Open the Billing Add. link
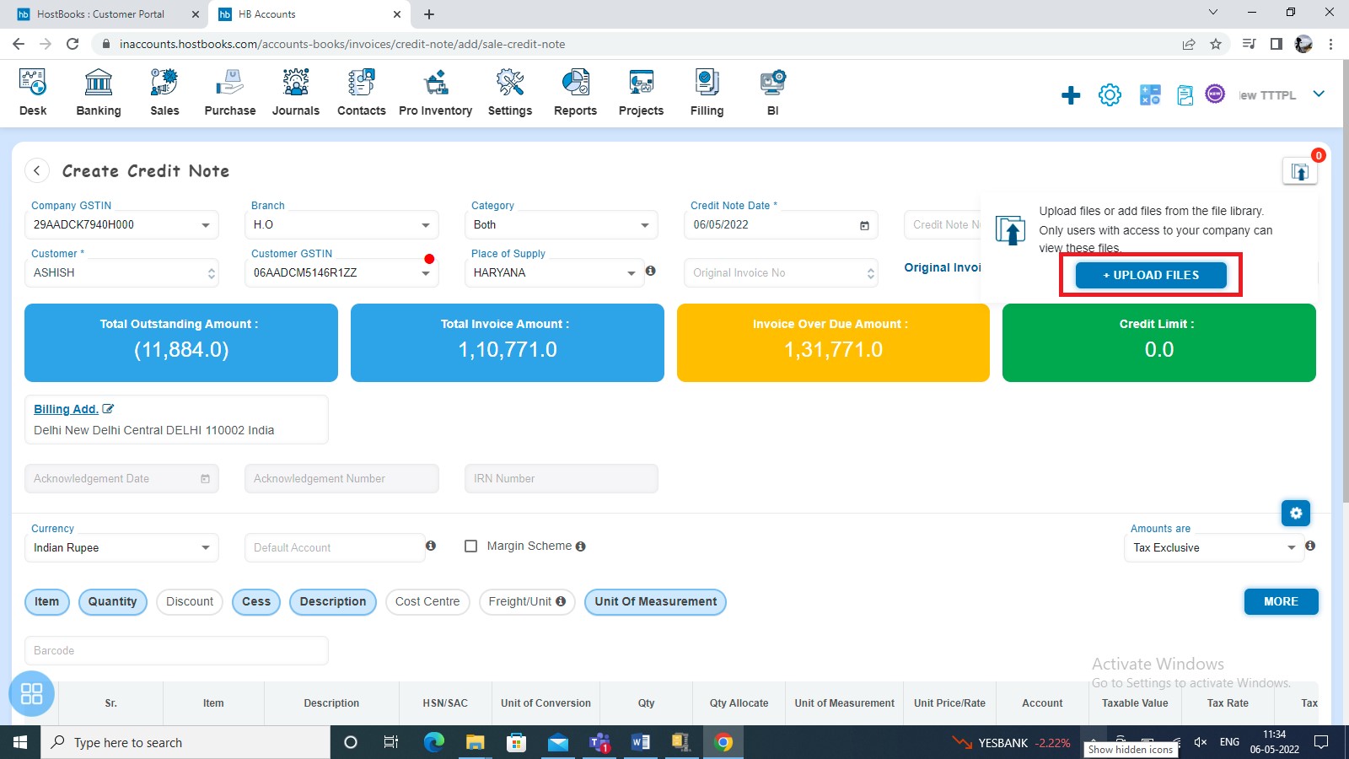 66,409
